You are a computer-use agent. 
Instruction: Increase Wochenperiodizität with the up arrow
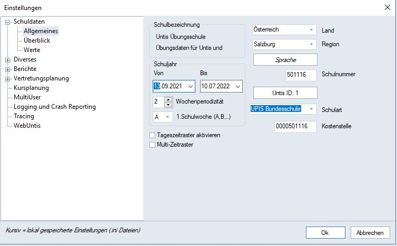(168, 99)
